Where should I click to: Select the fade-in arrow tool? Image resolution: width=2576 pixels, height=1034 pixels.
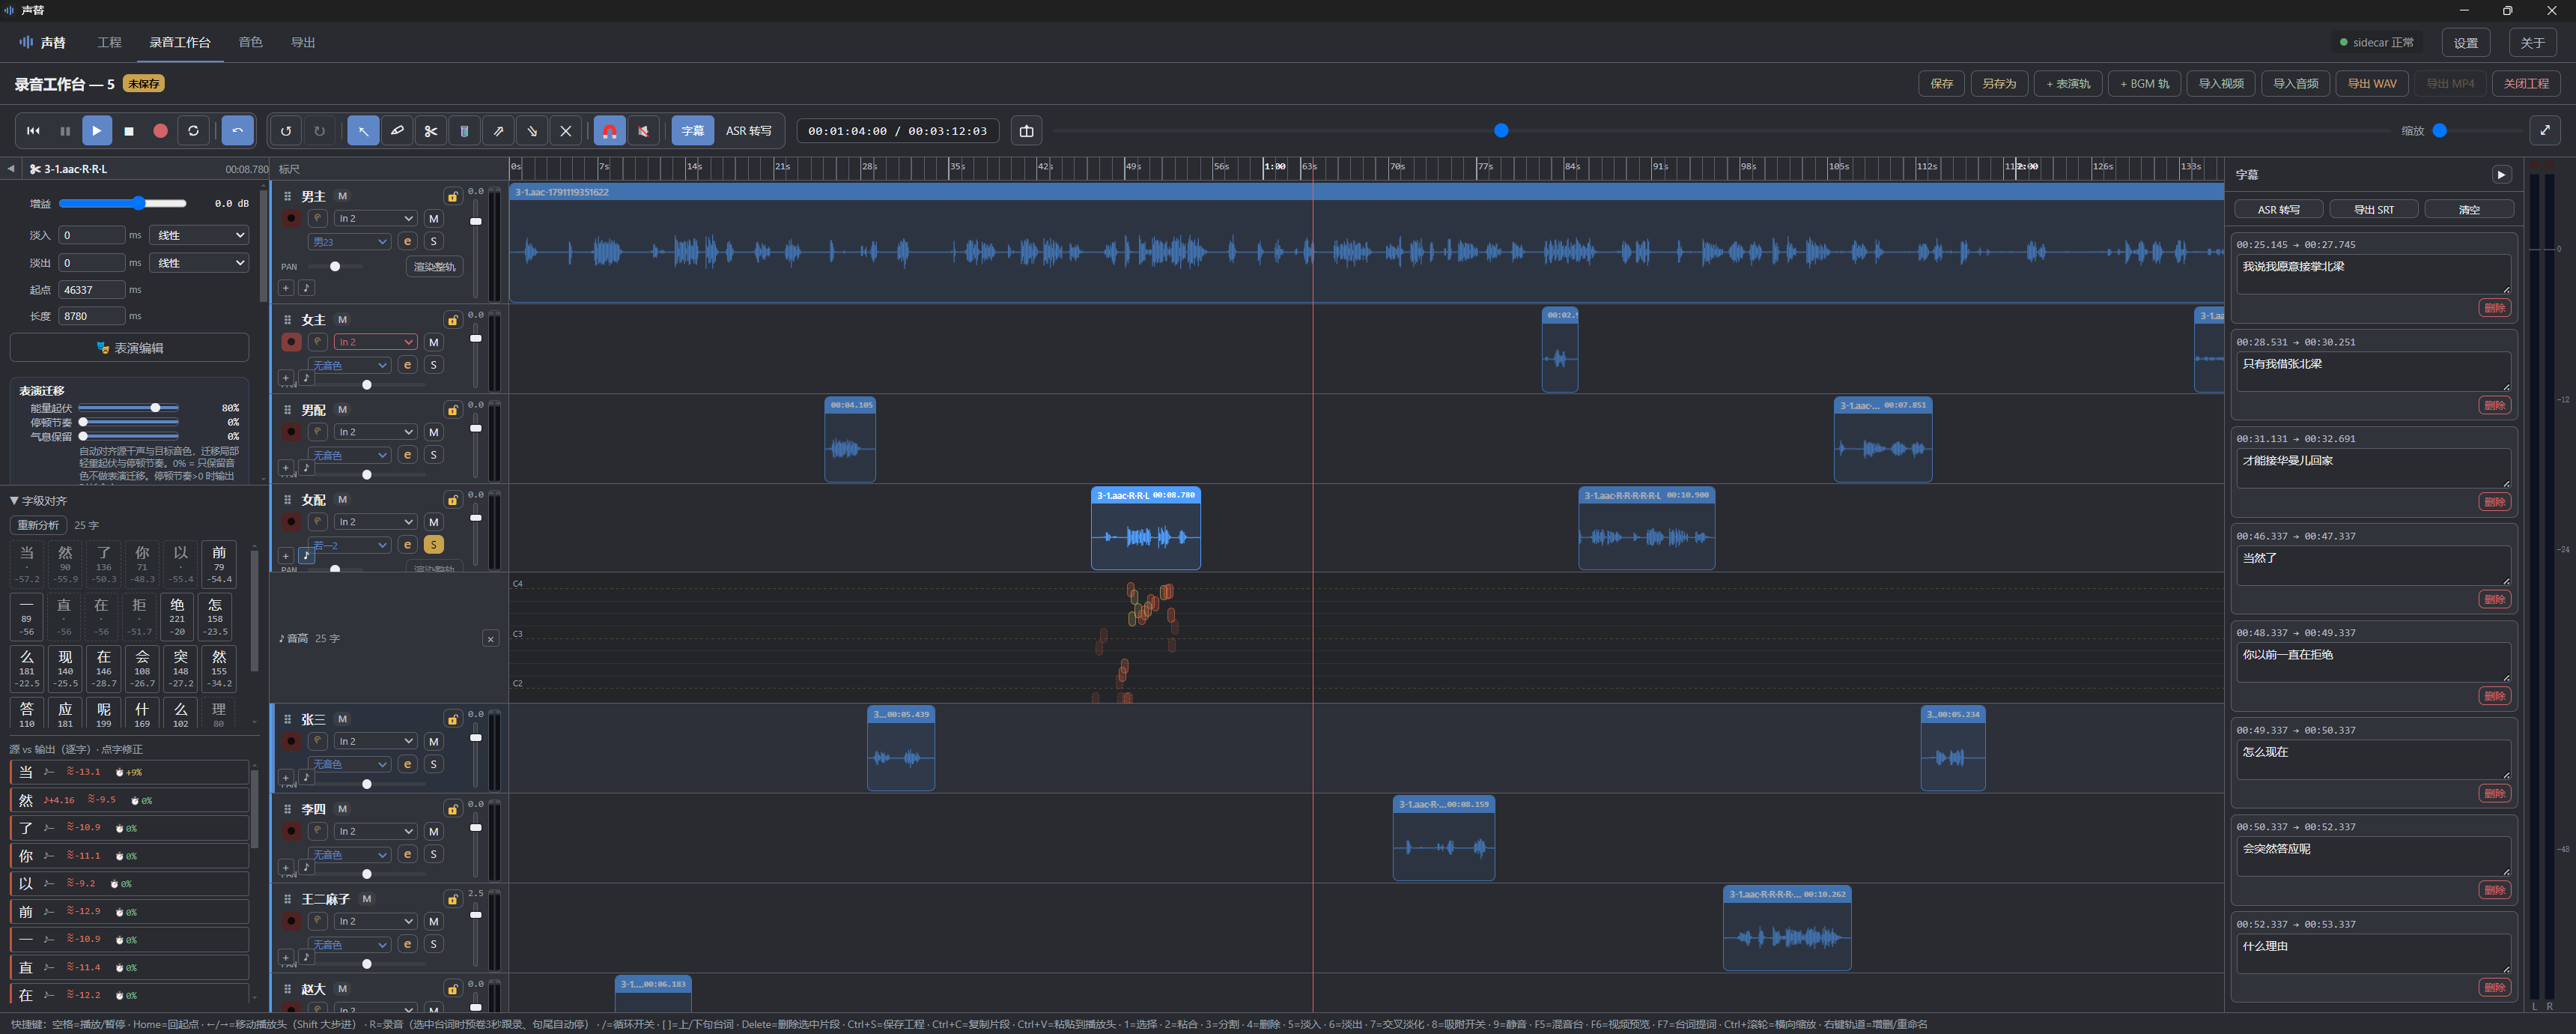point(498,131)
